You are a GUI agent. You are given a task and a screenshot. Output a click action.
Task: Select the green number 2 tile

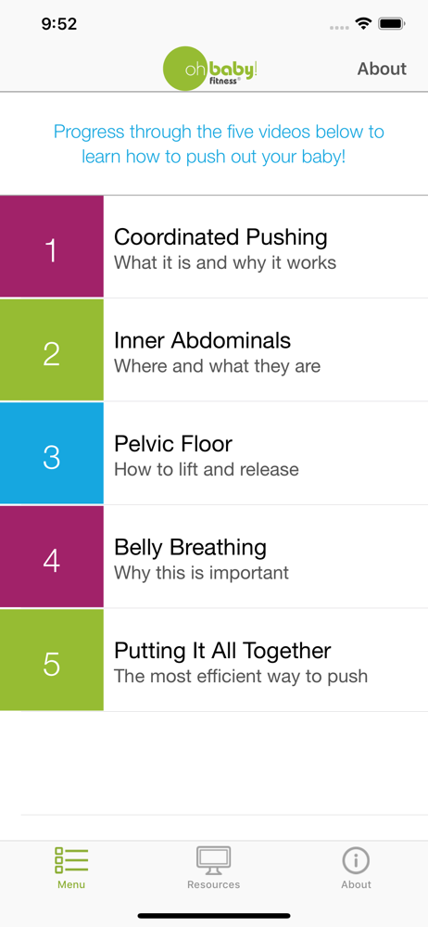tap(52, 350)
